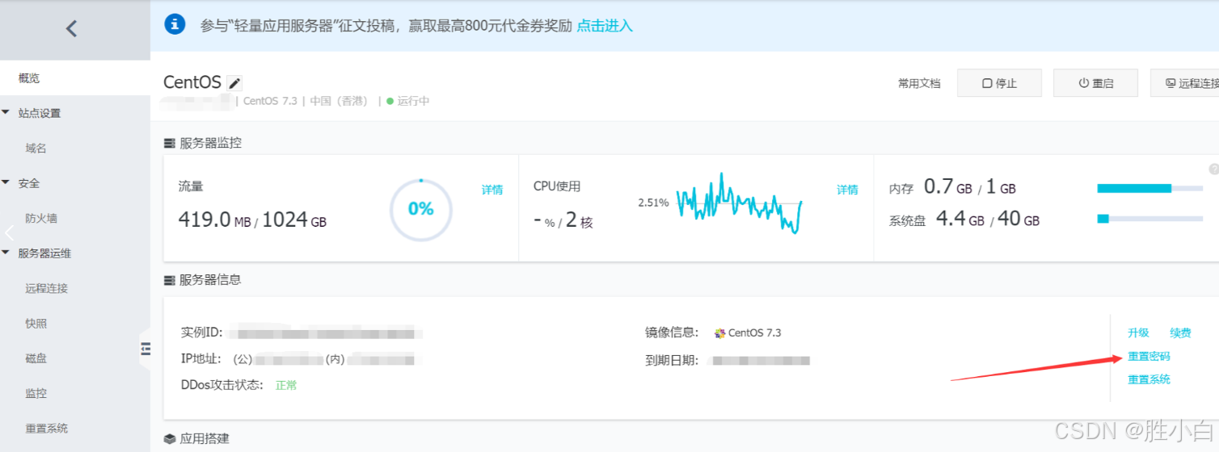Click the CPU usage line chart

coord(739,203)
